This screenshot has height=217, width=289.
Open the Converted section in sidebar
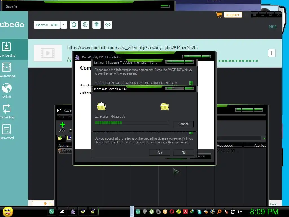[x=7, y=132]
